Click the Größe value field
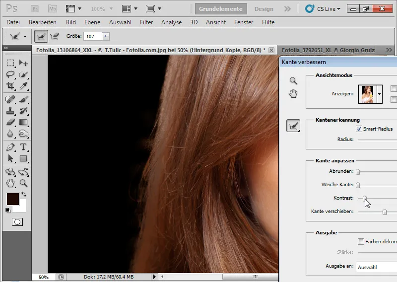The width and height of the screenshot is (397, 282). 93,36
